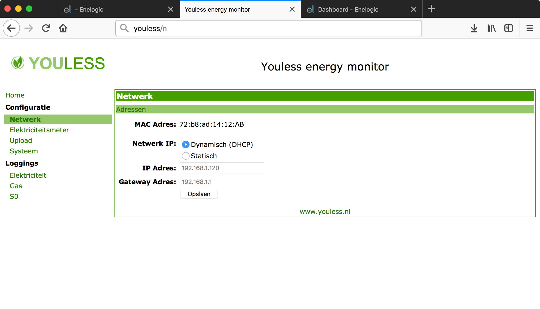Open the hamburger application menu
540x309 pixels.
click(530, 28)
